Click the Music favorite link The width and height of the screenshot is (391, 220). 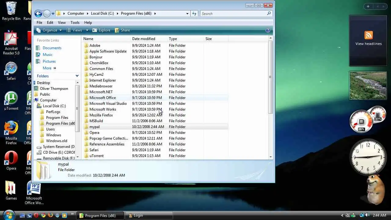pos(47,55)
